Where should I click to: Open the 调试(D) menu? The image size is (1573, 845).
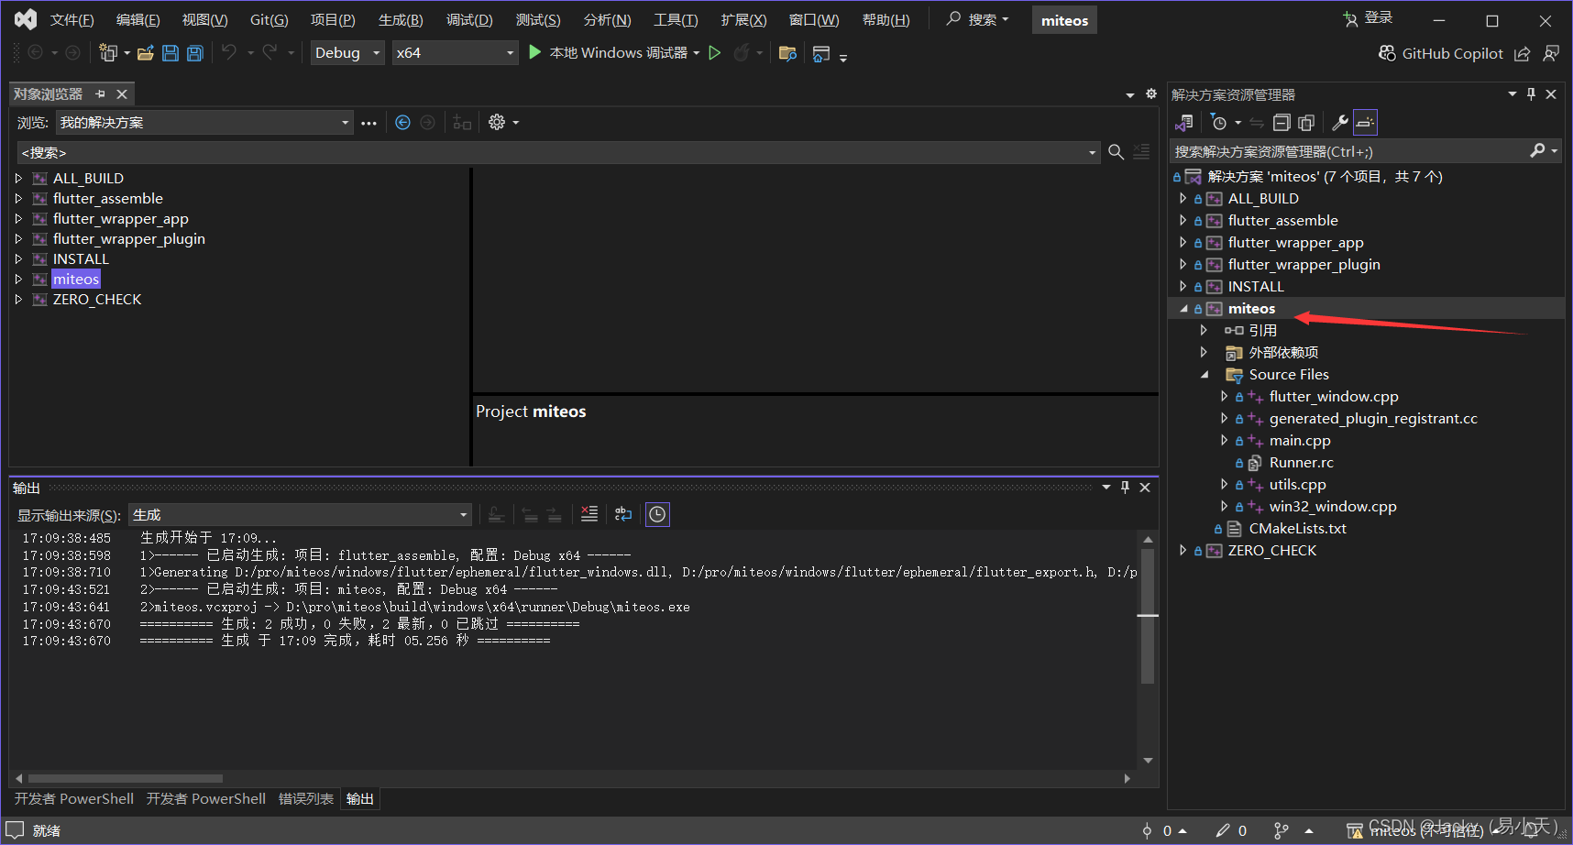pos(469,20)
